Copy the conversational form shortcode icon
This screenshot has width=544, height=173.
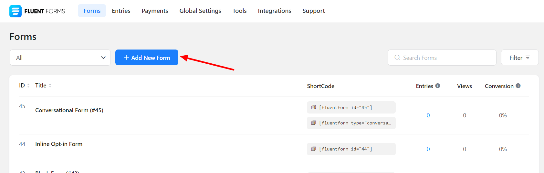pyautogui.click(x=313, y=123)
